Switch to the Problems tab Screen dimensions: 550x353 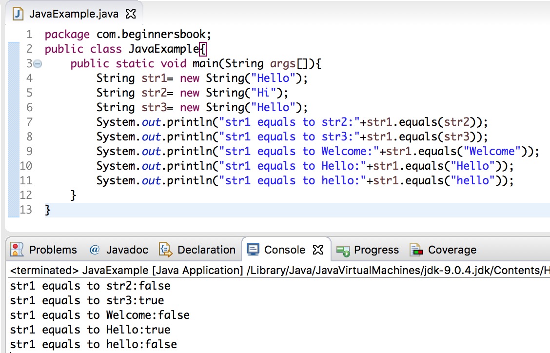point(53,250)
